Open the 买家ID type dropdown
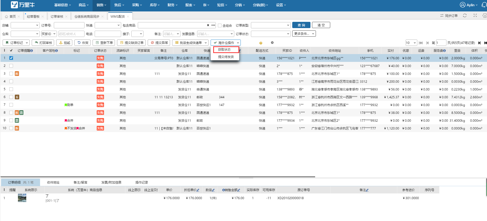Viewport: 487px width, 221px height. pos(49,34)
